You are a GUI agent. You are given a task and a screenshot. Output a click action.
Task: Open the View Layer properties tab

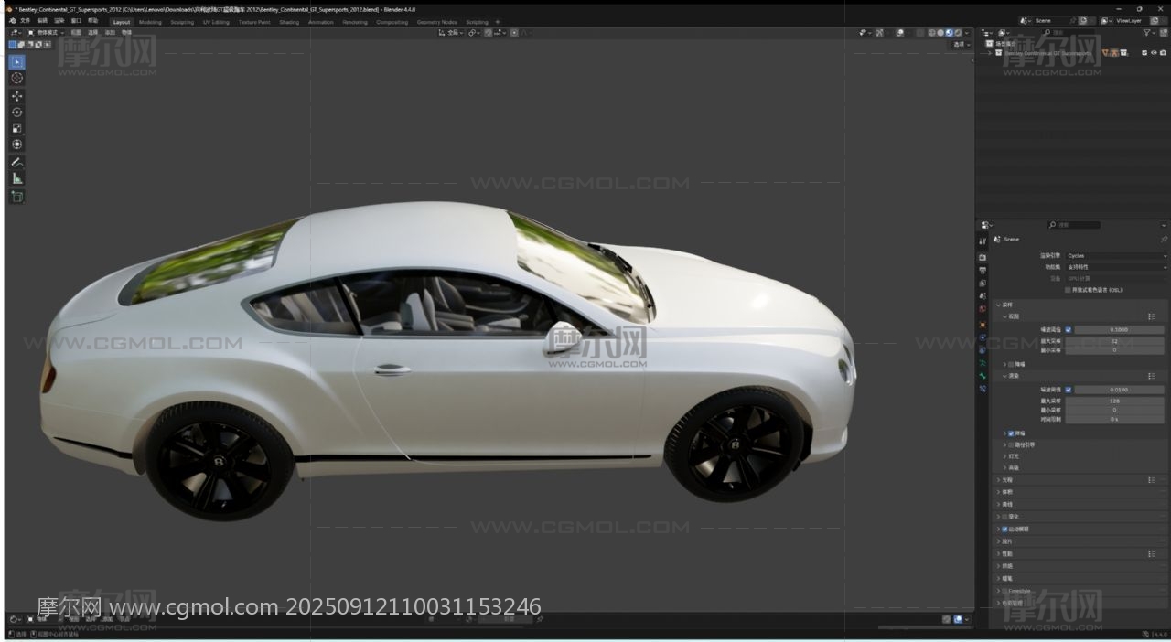pyautogui.click(x=983, y=284)
